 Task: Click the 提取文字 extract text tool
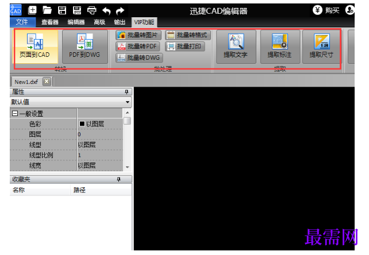(x=236, y=47)
